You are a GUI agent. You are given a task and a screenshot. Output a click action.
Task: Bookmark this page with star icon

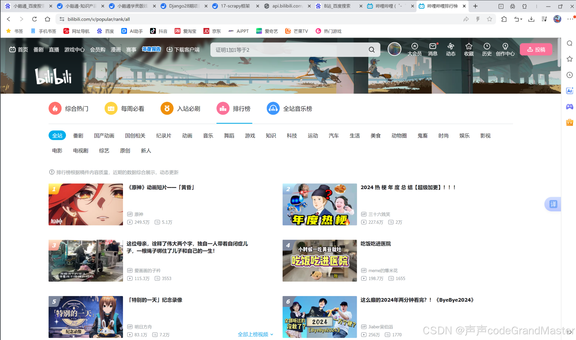click(x=489, y=19)
